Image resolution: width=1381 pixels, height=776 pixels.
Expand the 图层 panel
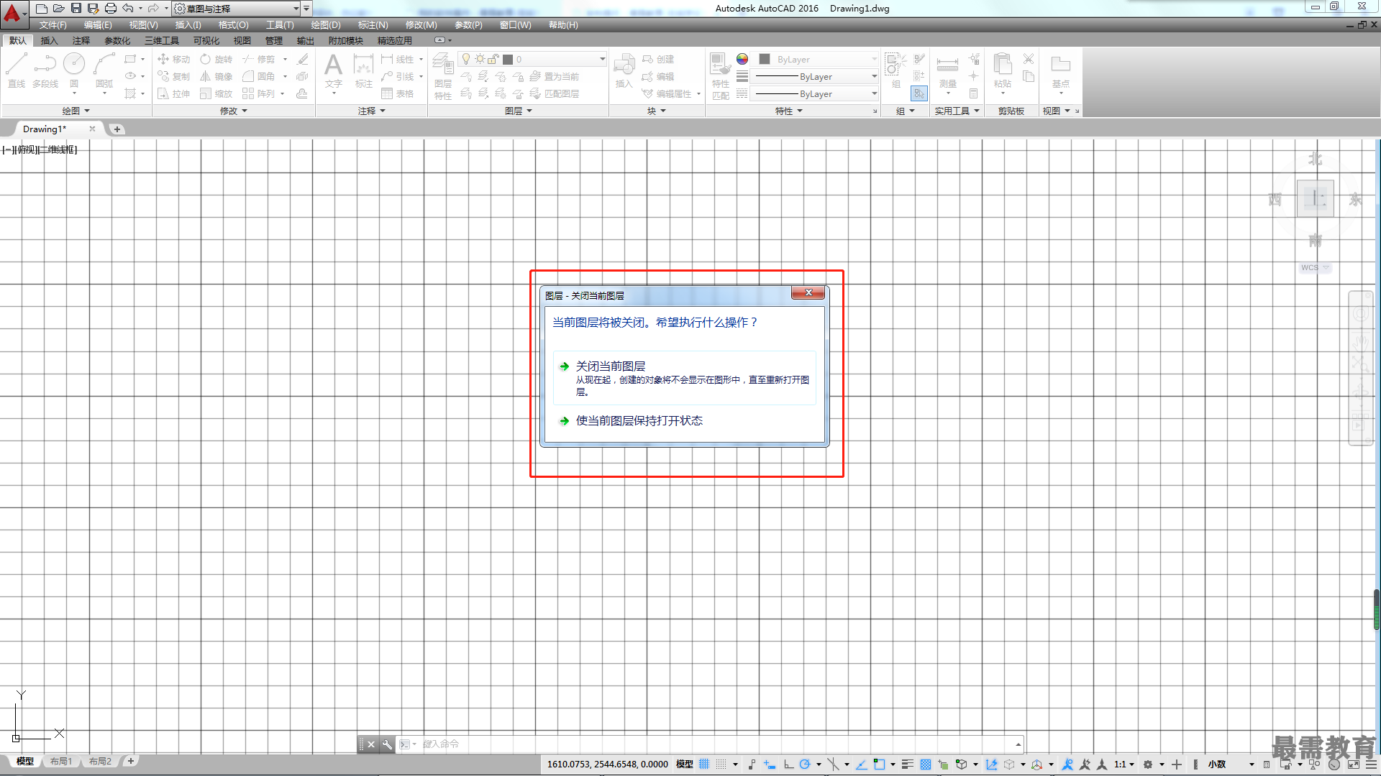click(x=519, y=111)
